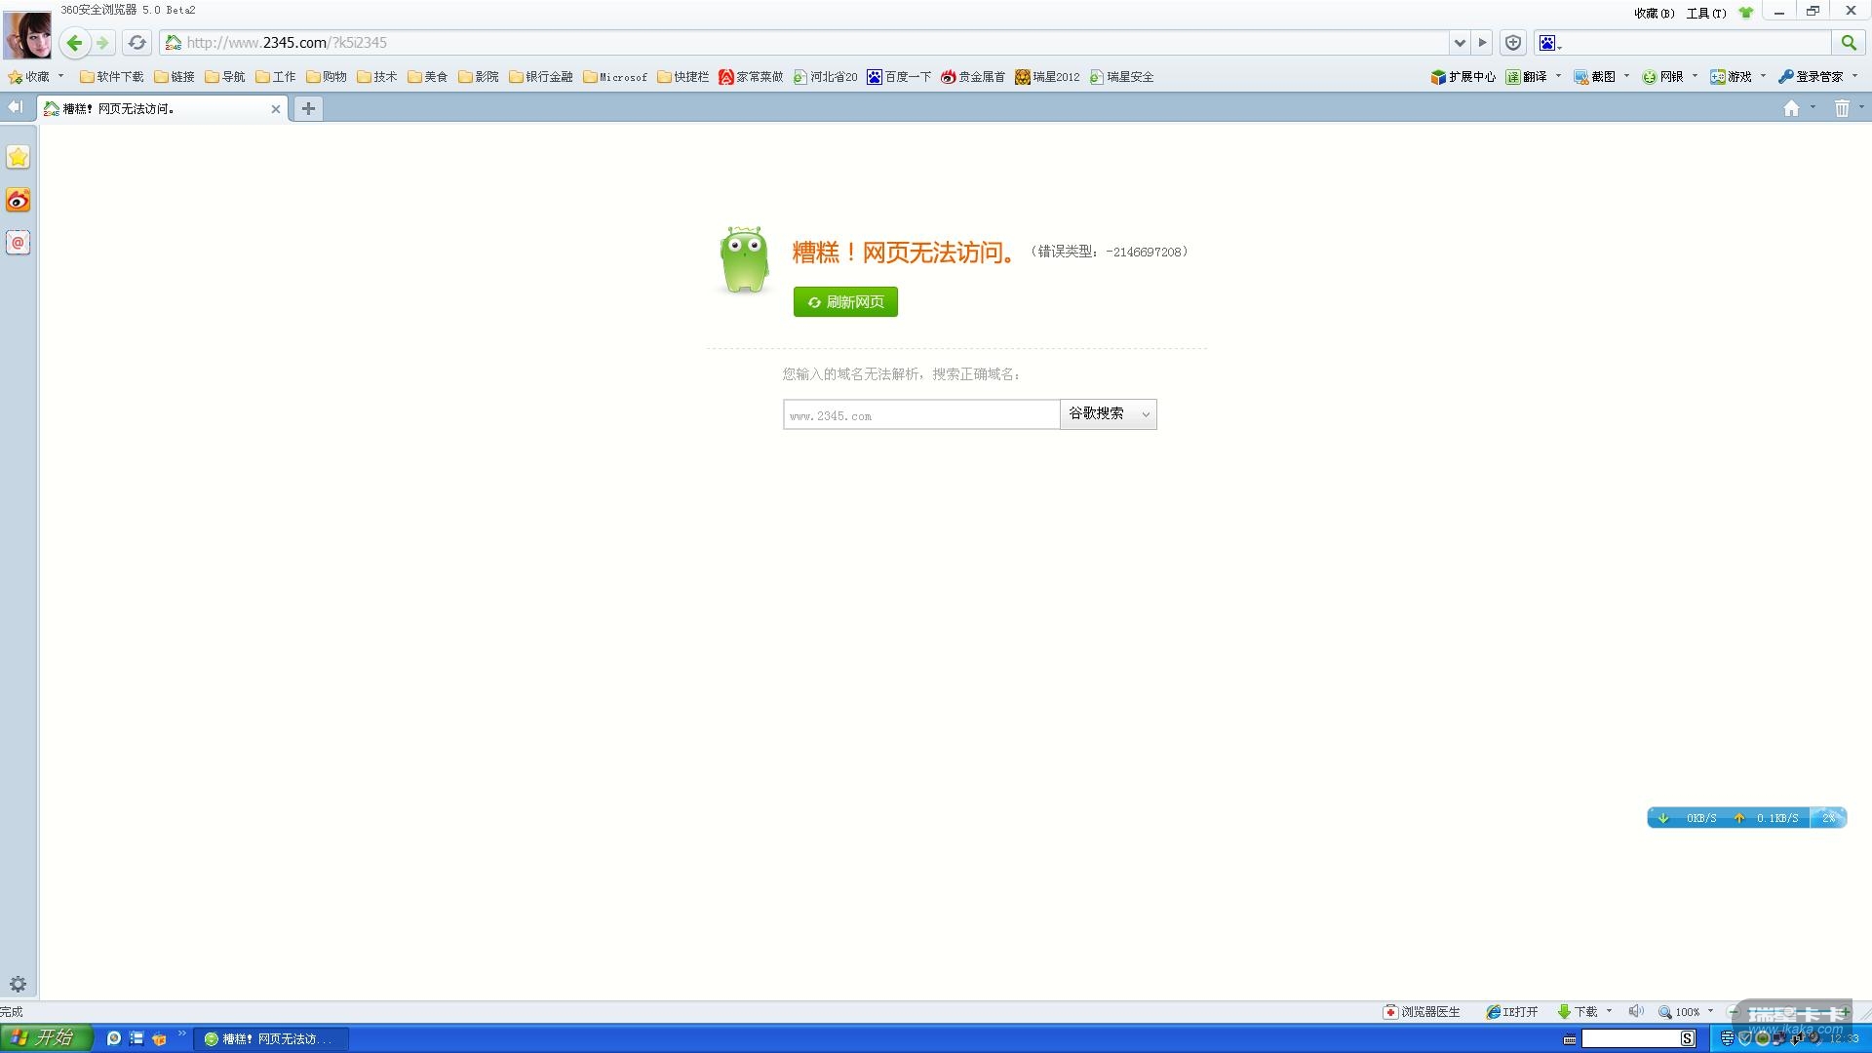This screenshot has width=1872, height=1053.
Task: Click the green 刷新网页 button
Action: pyautogui.click(x=845, y=302)
